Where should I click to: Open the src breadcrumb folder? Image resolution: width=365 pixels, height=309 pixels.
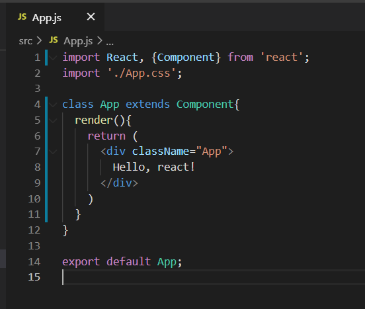(x=25, y=41)
